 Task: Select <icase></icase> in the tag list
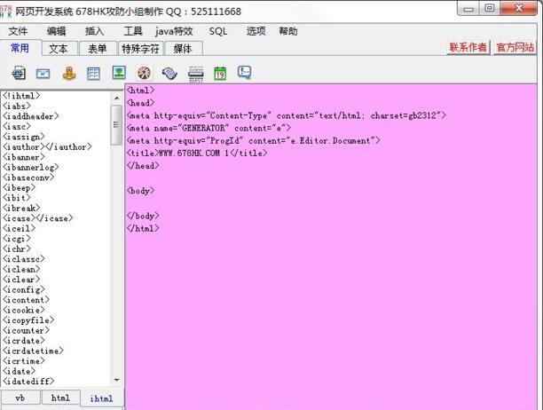coord(38,218)
